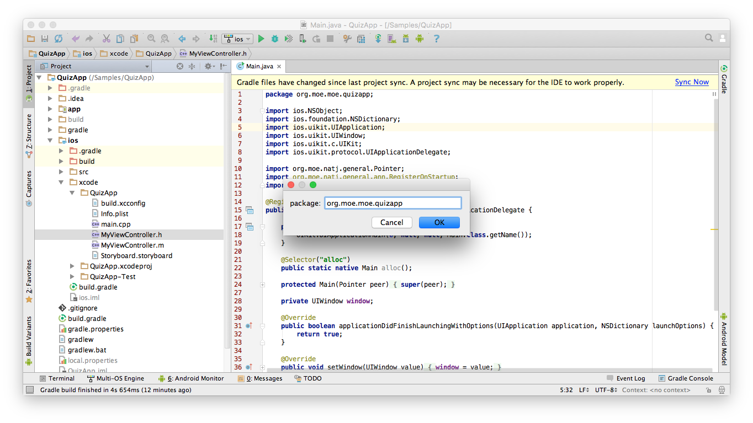Click the xcode breadcrumb in navigation bar
Viewport: 753px width, 423px height.
point(114,53)
